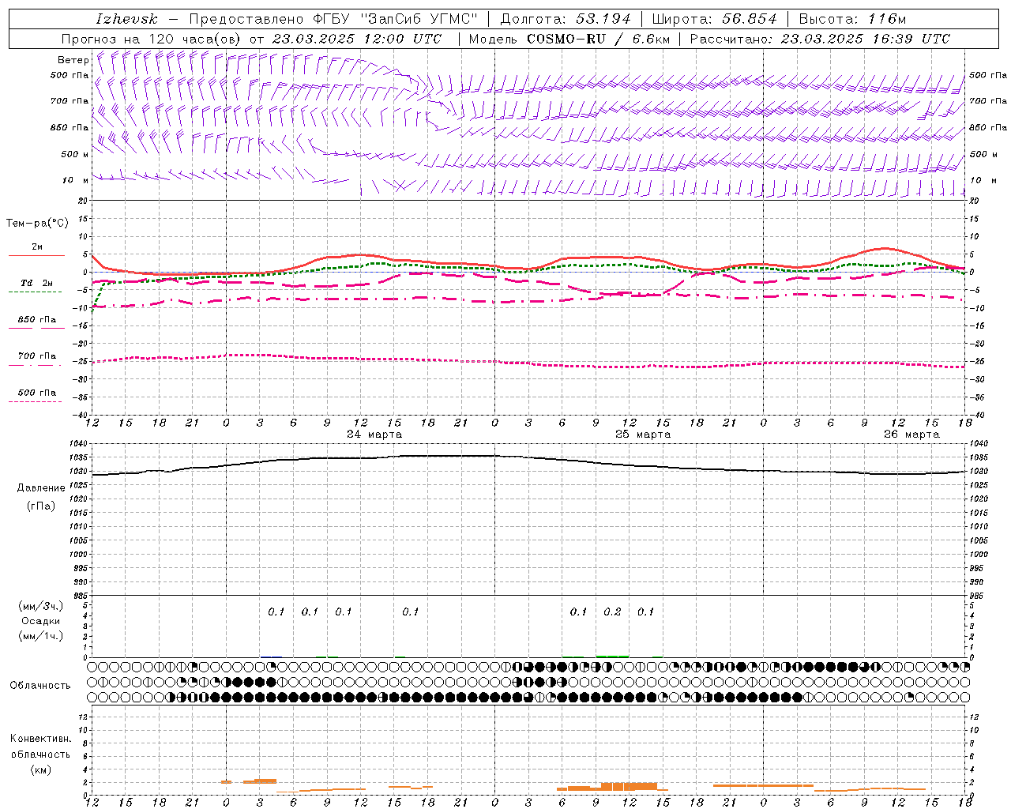The image size is (1011, 809).
Task: Click the "Давление" pressure panel label
Action: [39, 488]
